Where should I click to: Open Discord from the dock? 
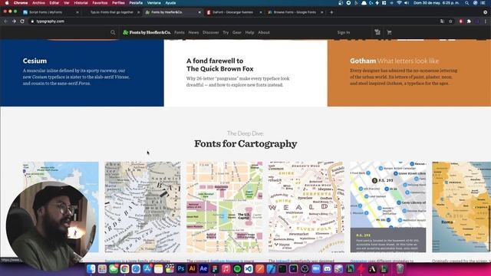tap(328, 269)
